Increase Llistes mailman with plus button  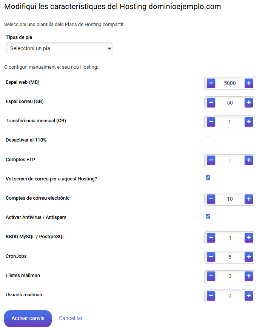(x=248, y=277)
